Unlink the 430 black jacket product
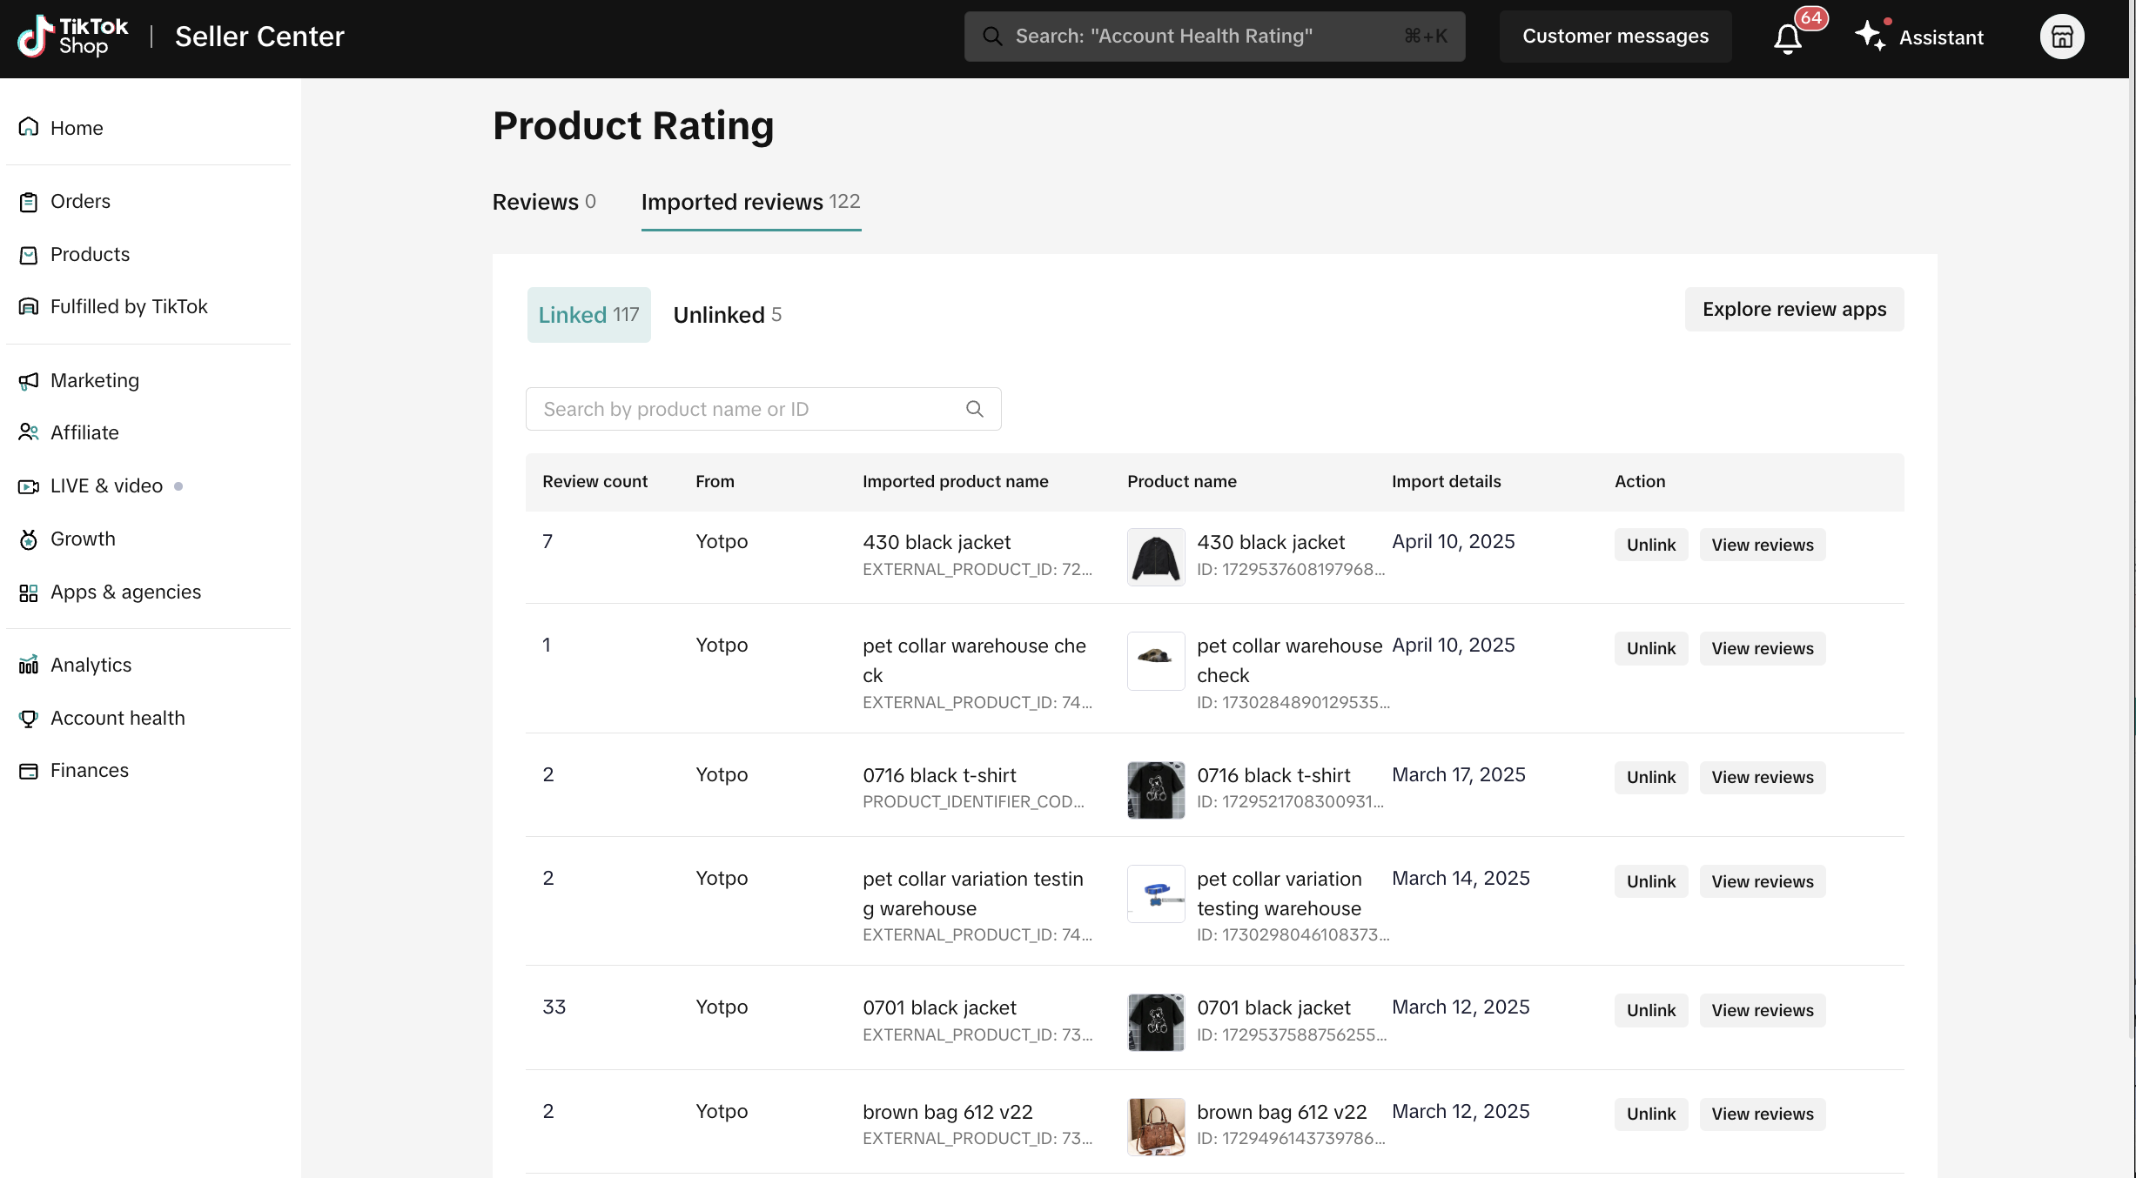2136x1178 pixels. click(1650, 545)
